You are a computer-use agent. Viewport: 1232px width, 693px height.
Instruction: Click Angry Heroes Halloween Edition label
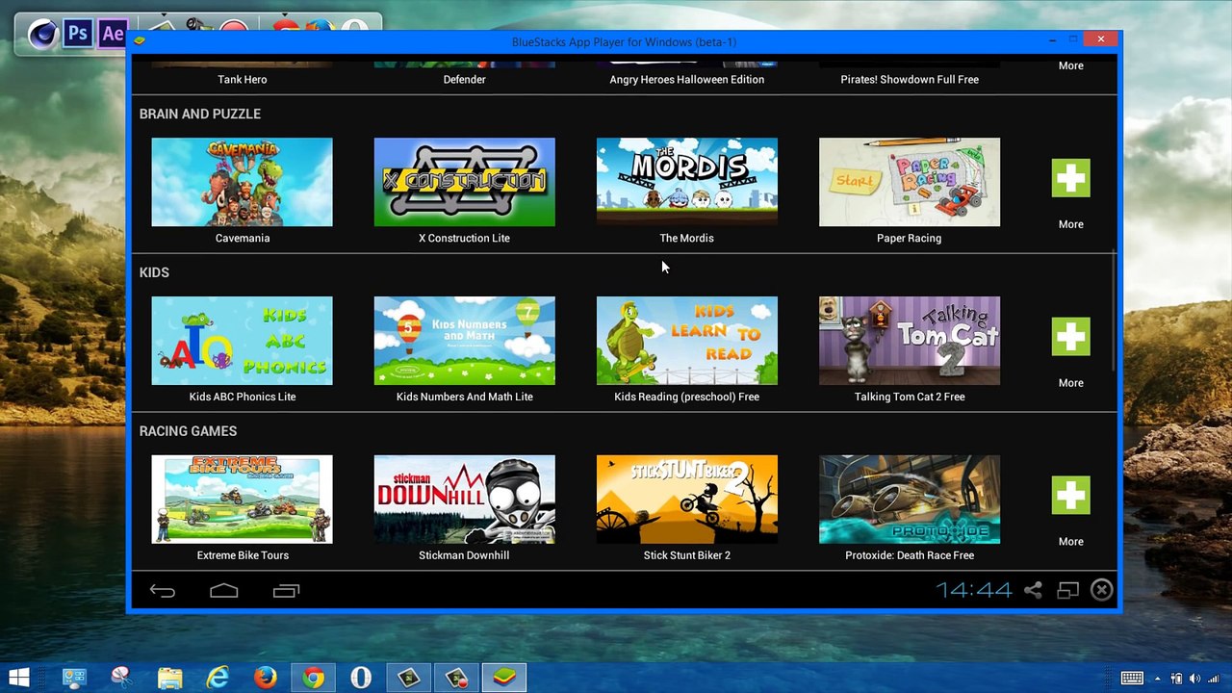coord(687,80)
